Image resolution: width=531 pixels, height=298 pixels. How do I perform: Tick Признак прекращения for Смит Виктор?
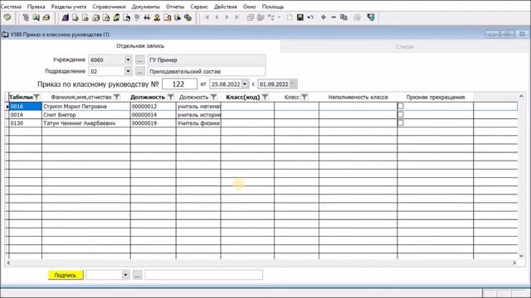400,114
